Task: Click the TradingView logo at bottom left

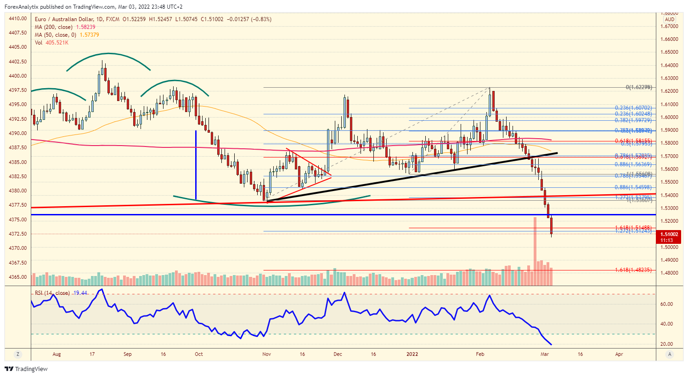Action: (26, 369)
